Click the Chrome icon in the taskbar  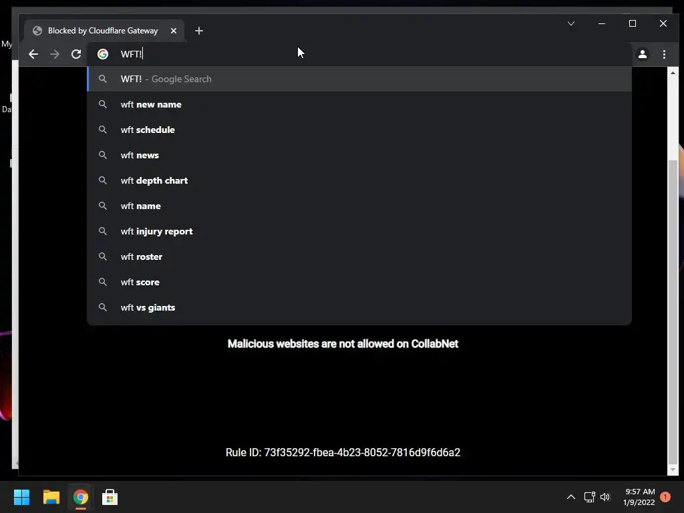(81, 497)
